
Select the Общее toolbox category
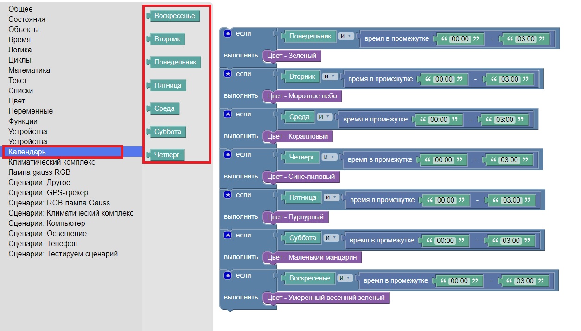click(20, 9)
